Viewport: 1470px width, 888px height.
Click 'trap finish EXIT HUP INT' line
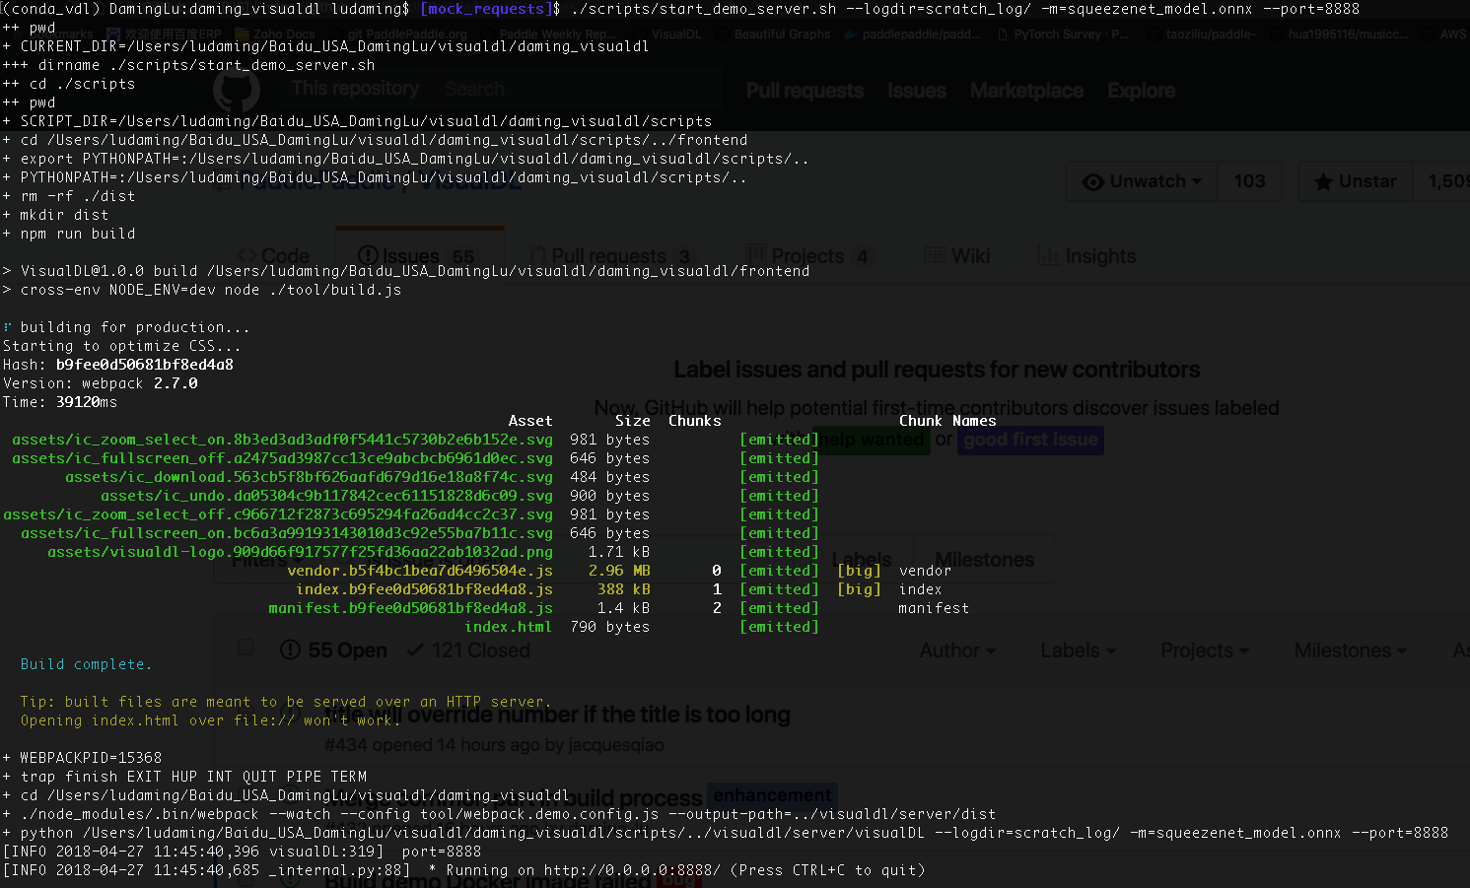tap(185, 777)
